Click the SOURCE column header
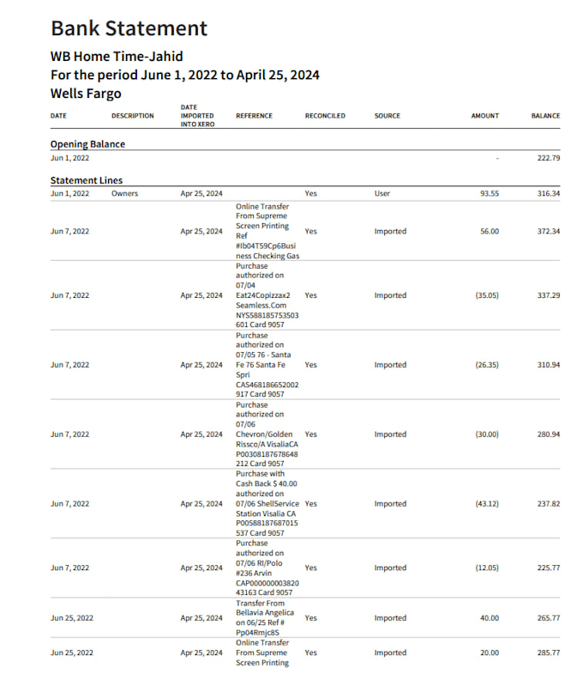 pyautogui.click(x=388, y=116)
